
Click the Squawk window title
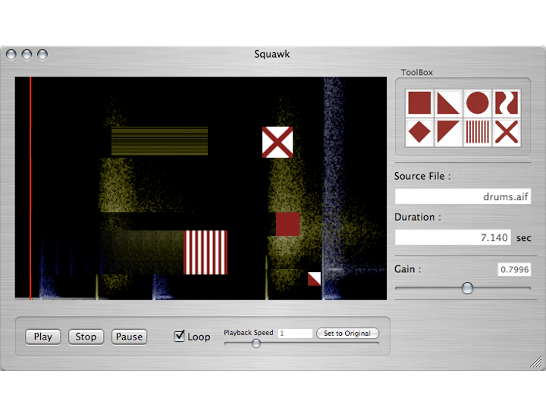[272, 54]
